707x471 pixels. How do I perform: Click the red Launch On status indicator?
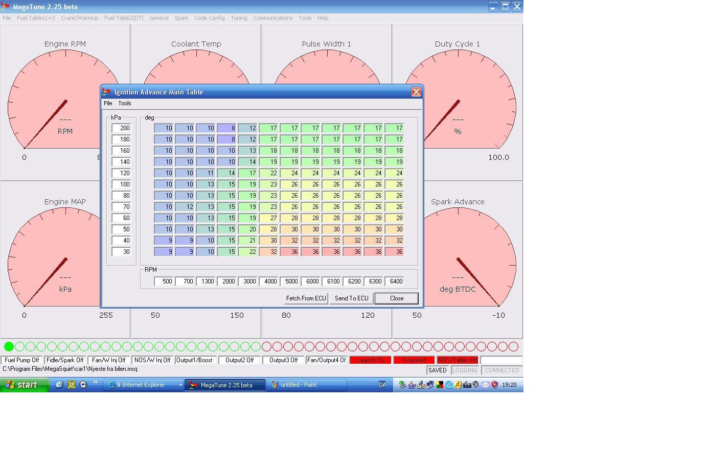coord(370,360)
